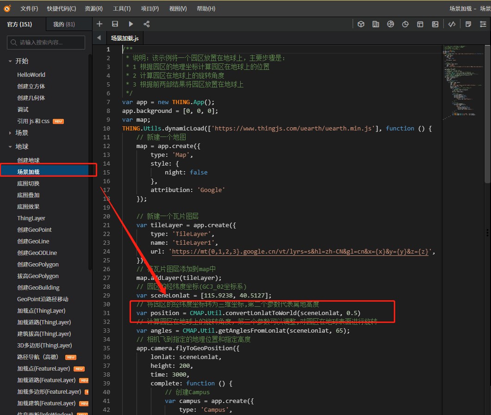Collapse sidebar with left arrow icon
Viewport: 491px width, 415px height.
coord(99,38)
